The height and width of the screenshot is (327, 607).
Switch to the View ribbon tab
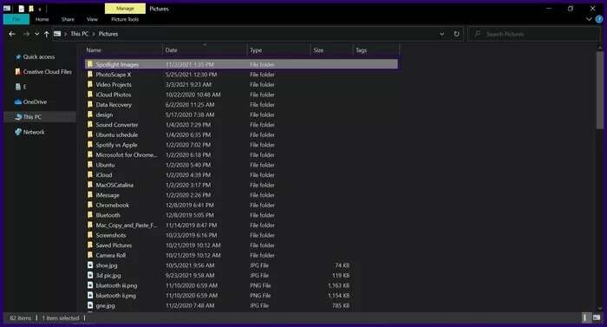(92, 19)
